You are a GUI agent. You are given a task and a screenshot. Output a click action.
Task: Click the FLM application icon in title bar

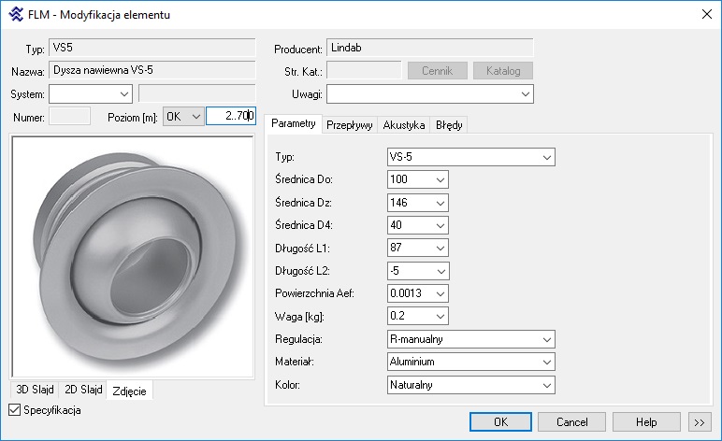coord(16,14)
